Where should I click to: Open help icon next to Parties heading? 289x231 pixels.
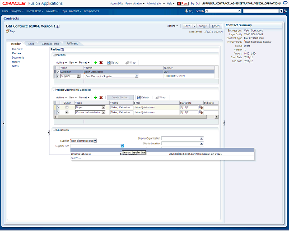62,49
